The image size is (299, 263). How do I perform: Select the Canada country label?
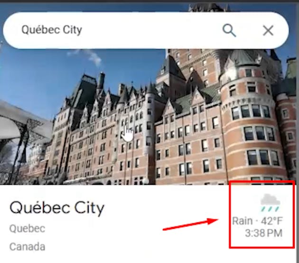27,246
